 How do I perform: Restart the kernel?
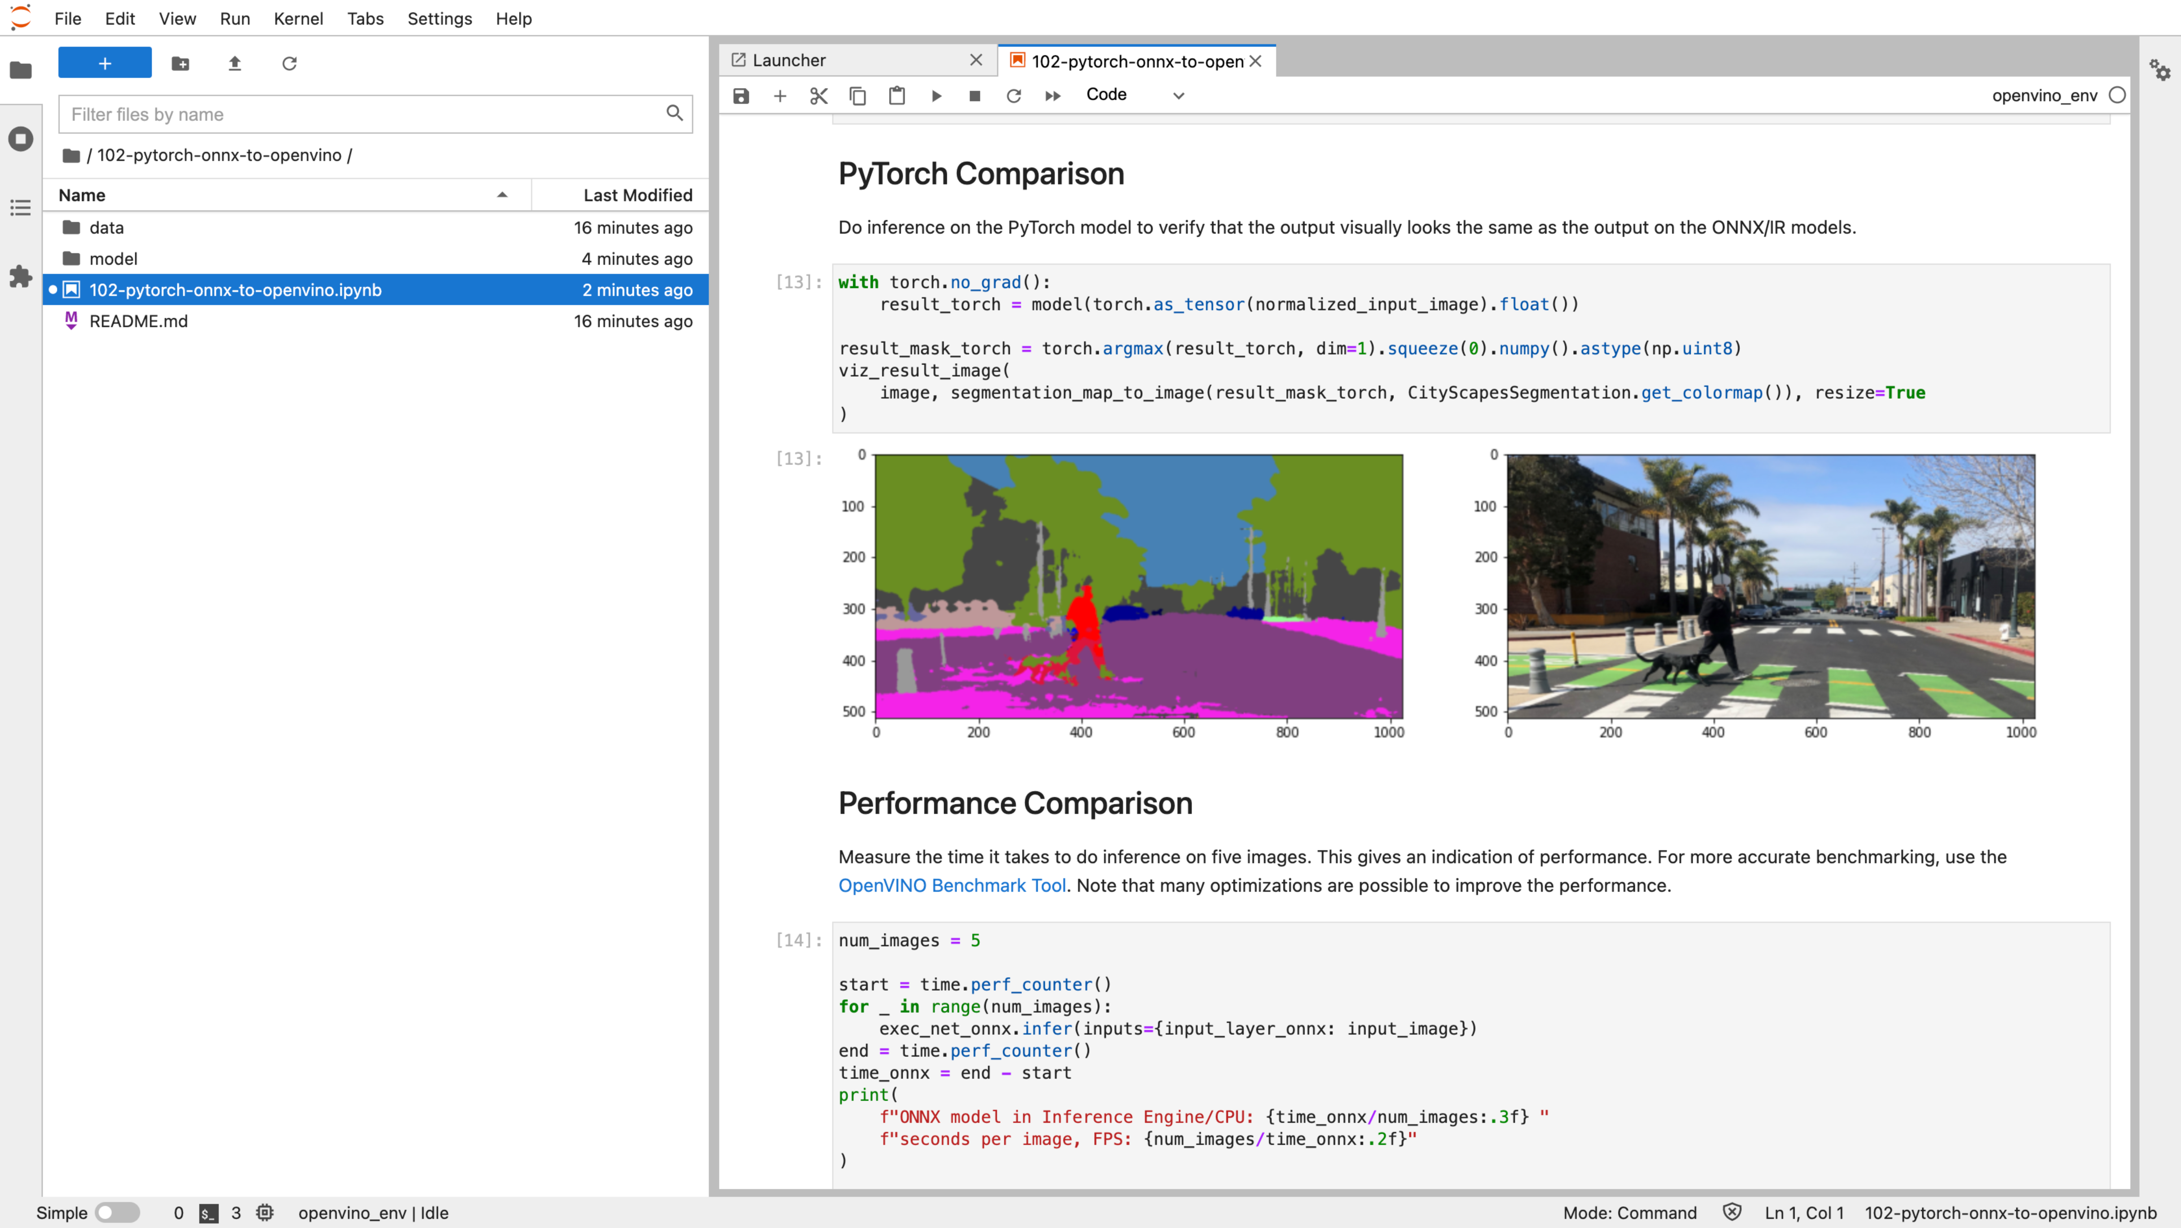(x=1014, y=96)
